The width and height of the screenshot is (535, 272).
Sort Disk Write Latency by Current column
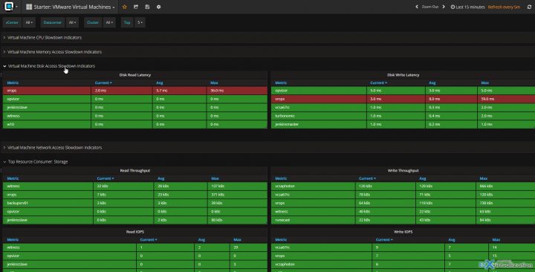(378, 83)
